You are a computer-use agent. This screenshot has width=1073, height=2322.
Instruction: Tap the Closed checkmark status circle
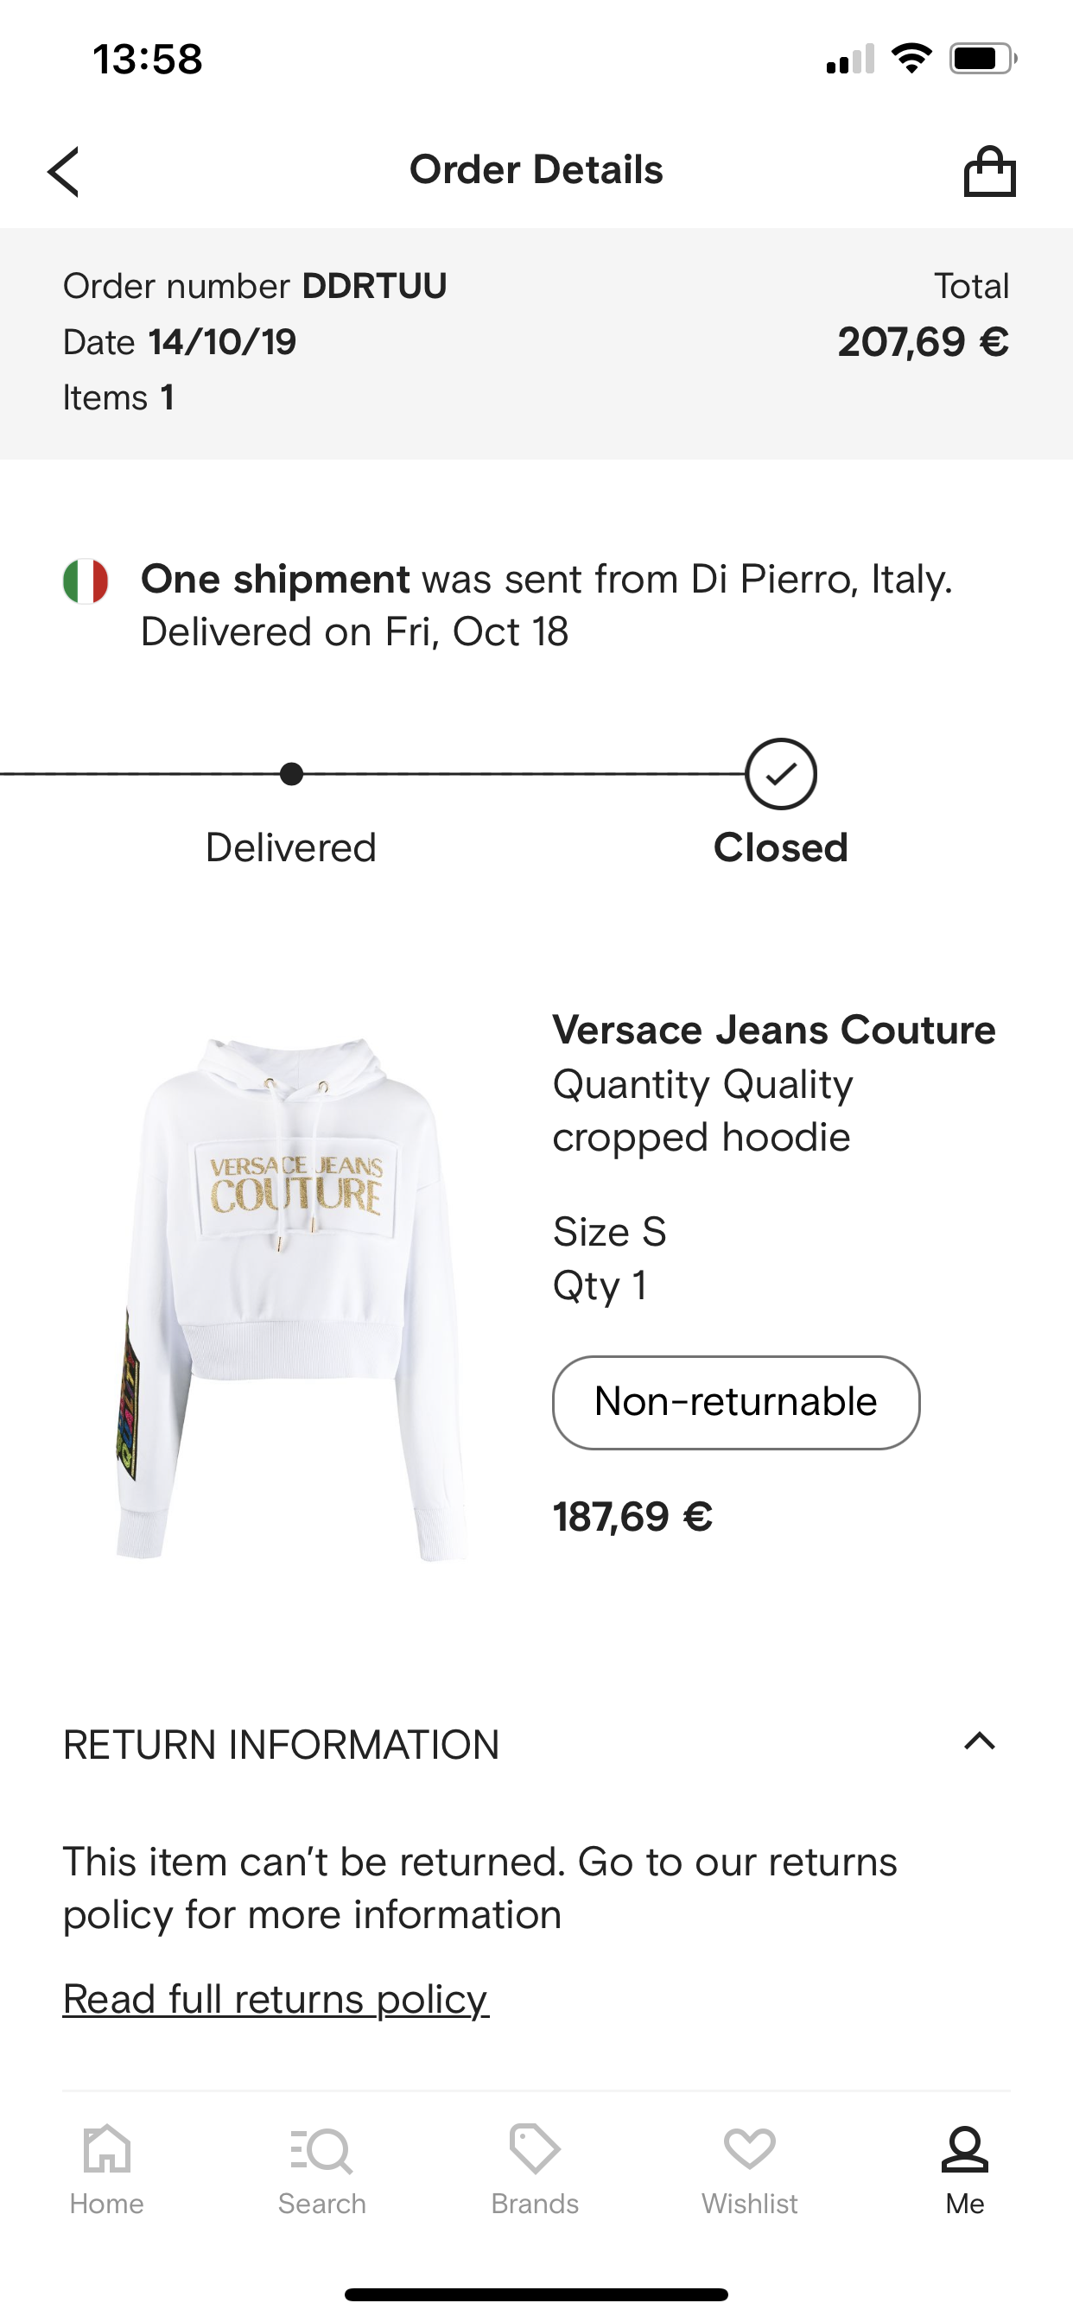click(x=781, y=773)
